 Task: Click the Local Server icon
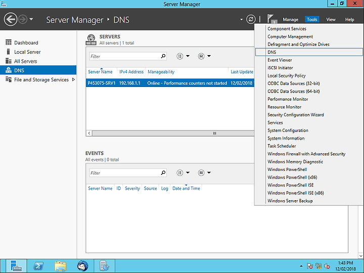pyautogui.click(x=9, y=52)
